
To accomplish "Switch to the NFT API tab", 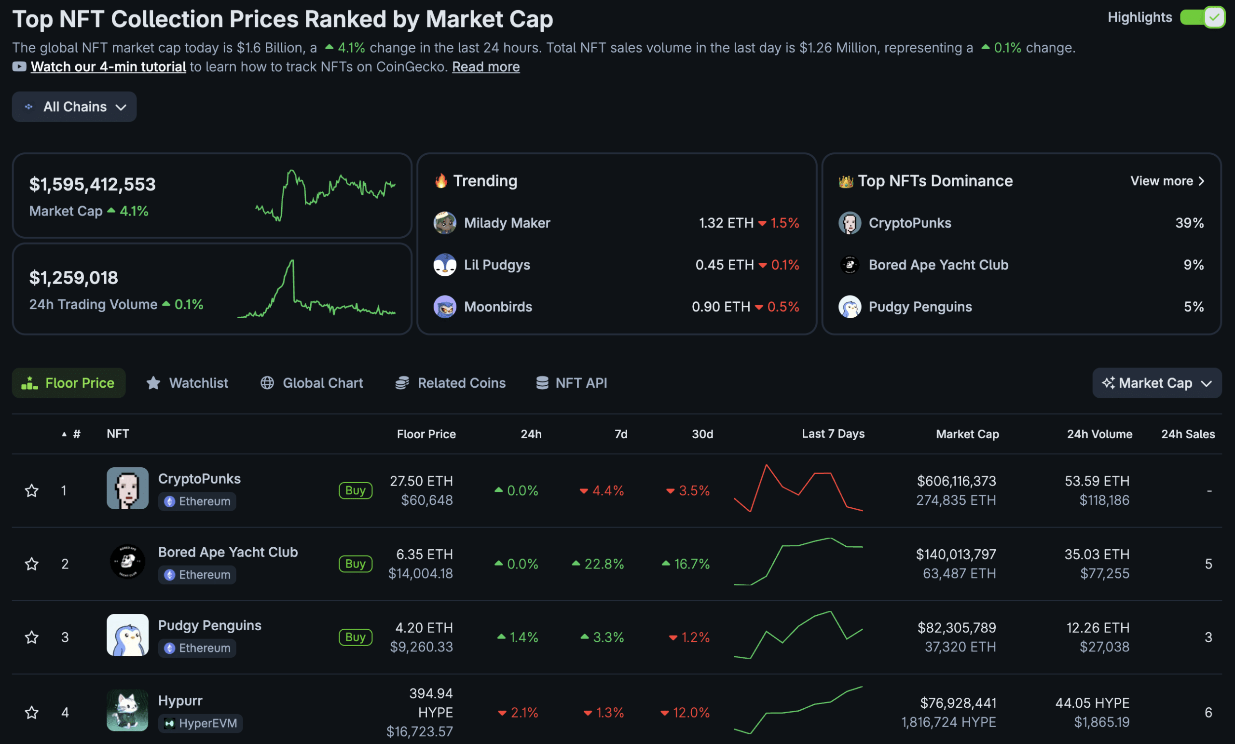I will 571,383.
